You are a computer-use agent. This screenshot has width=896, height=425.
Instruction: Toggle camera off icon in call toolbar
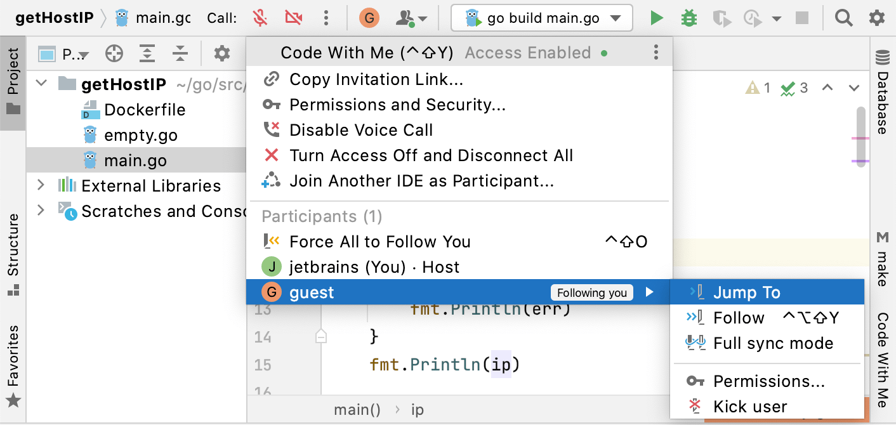click(x=293, y=18)
